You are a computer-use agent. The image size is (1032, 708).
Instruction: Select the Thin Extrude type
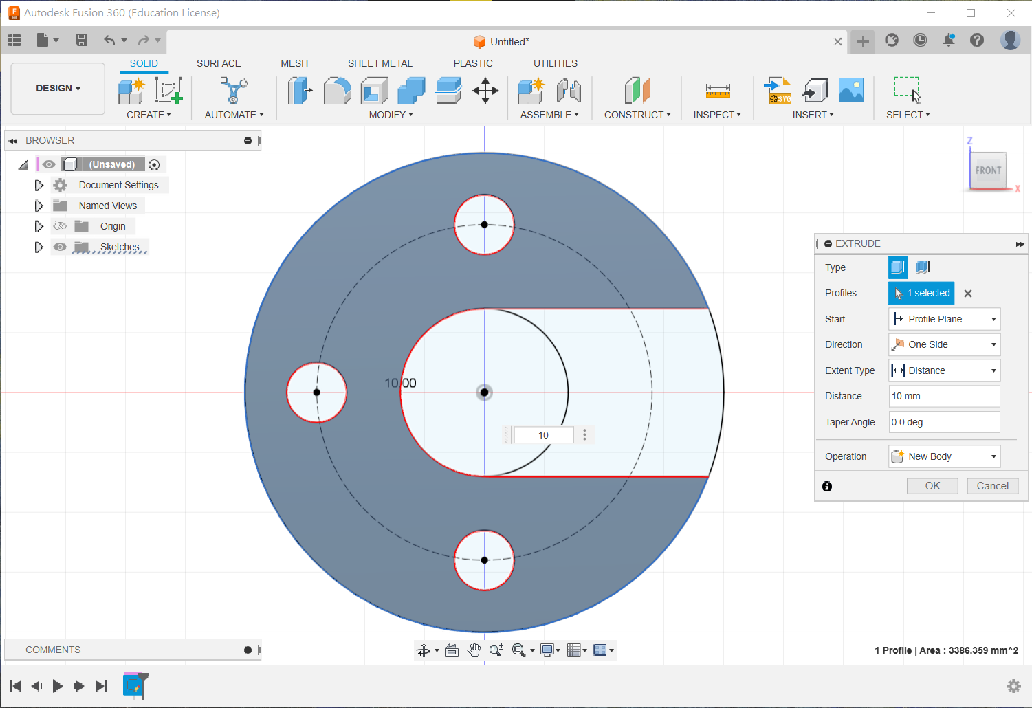(923, 267)
